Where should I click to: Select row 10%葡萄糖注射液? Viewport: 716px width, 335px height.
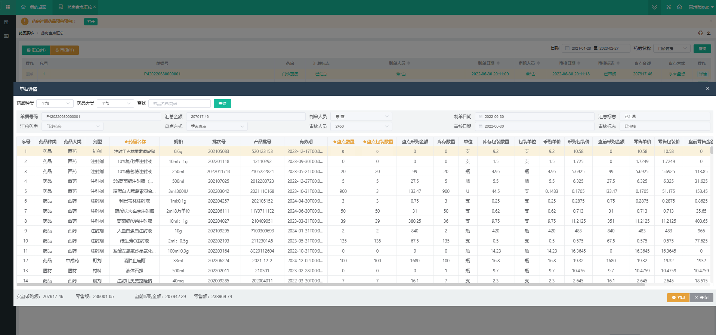pyautogui.click(x=364, y=172)
